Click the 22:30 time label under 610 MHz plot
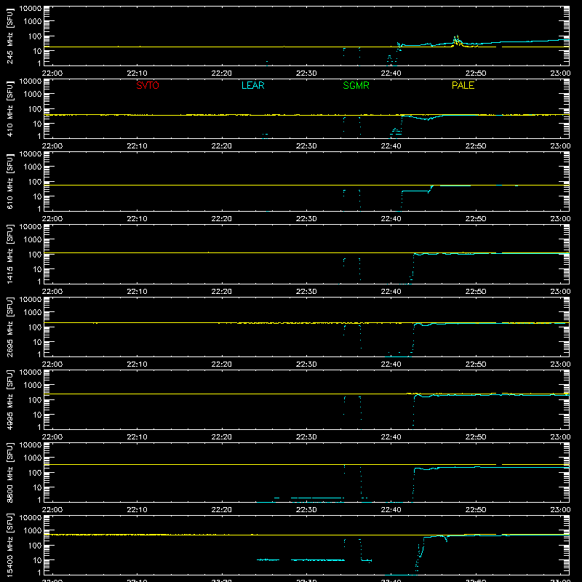The width and height of the screenshot is (582, 582). (306, 219)
